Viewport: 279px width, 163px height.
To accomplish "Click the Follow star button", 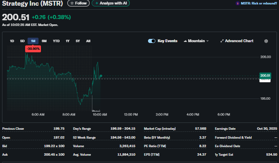I will [x=78, y=3].
